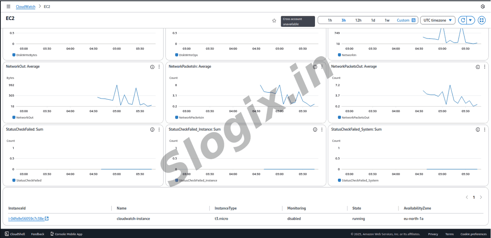Show info for StatusCheckFailed_Instance widget

point(315,130)
